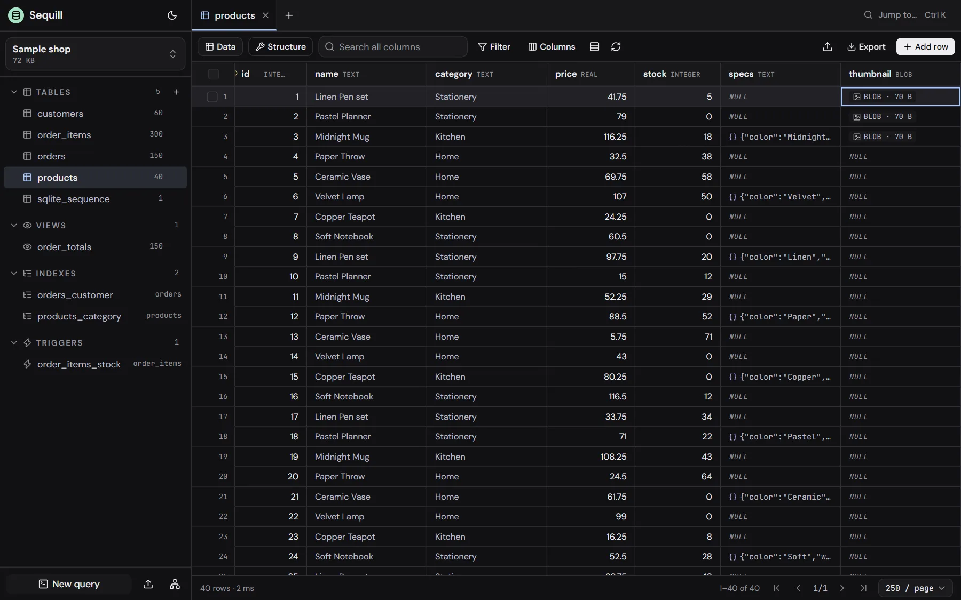961x600 pixels.
Task: Open BLOB thumbnail in row 2
Action: click(883, 116)
